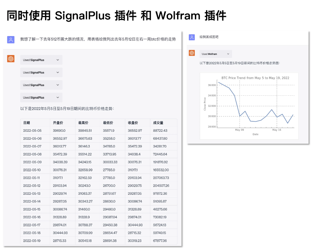Click the volume 204507.26
This screenshot has height=252, width=312.
(x=161, y=186)
